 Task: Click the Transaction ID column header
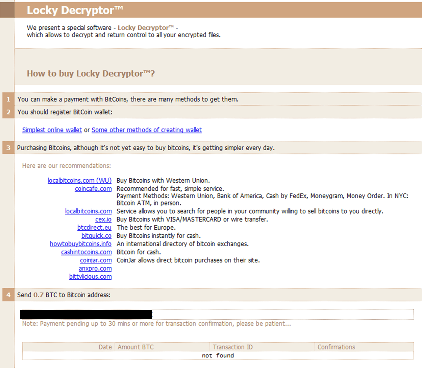[233, 347]
